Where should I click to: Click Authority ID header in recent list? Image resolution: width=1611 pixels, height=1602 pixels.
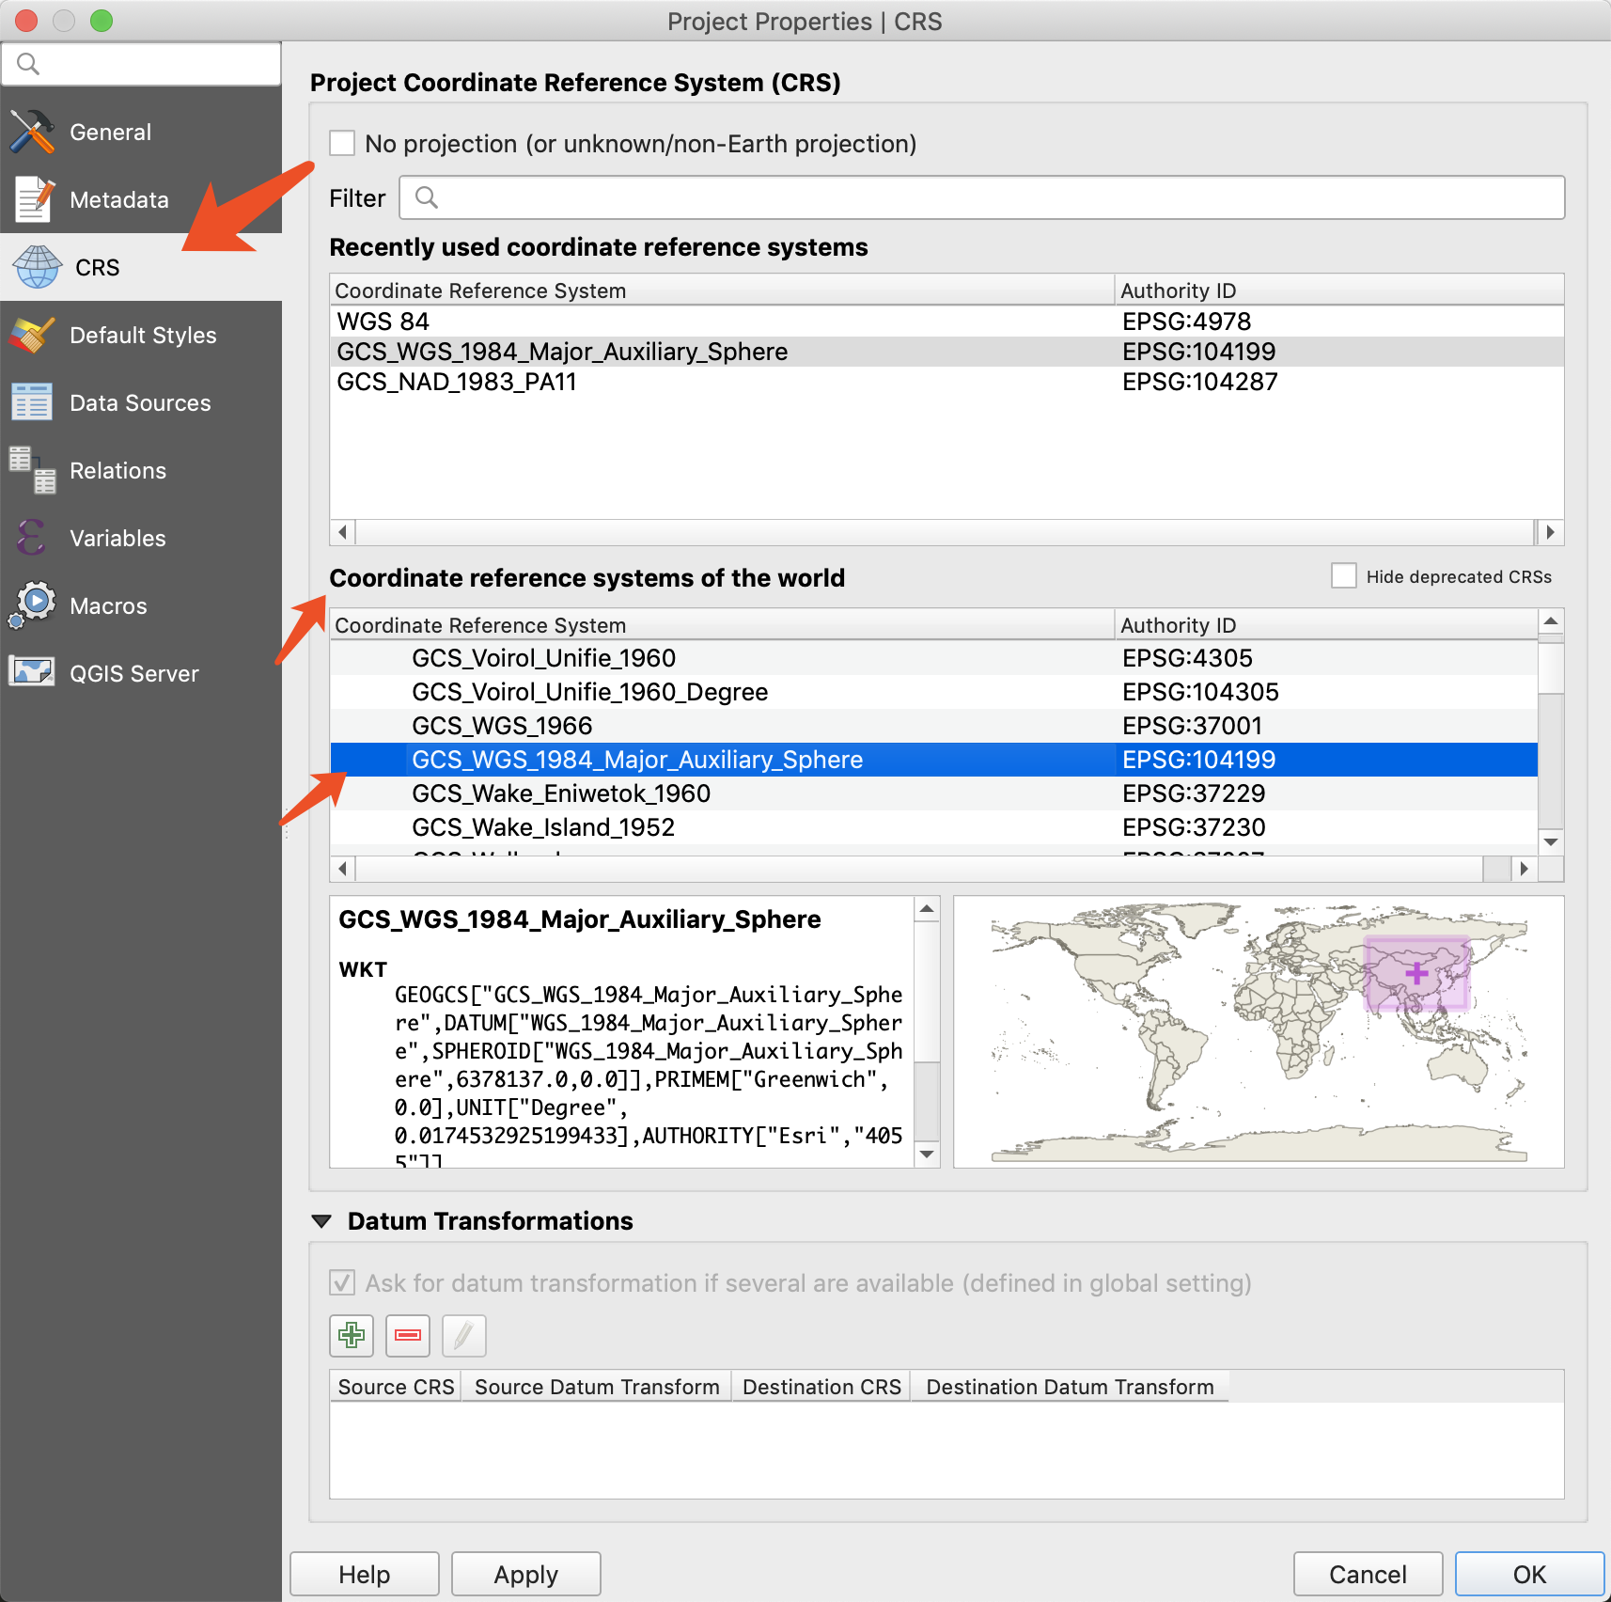[1339, 291]
